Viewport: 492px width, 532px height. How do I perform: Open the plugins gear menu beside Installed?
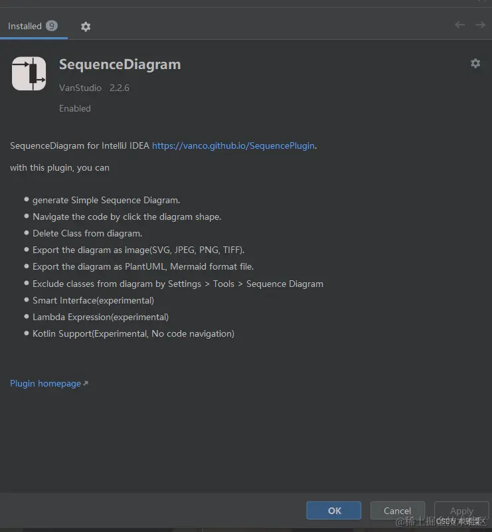[86, 27]
